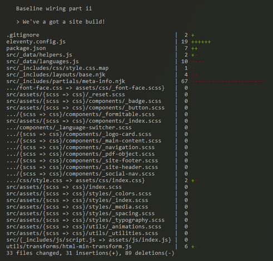Select style.css.map file entry
Screen dimensions: 273x261
click(57, 68)
